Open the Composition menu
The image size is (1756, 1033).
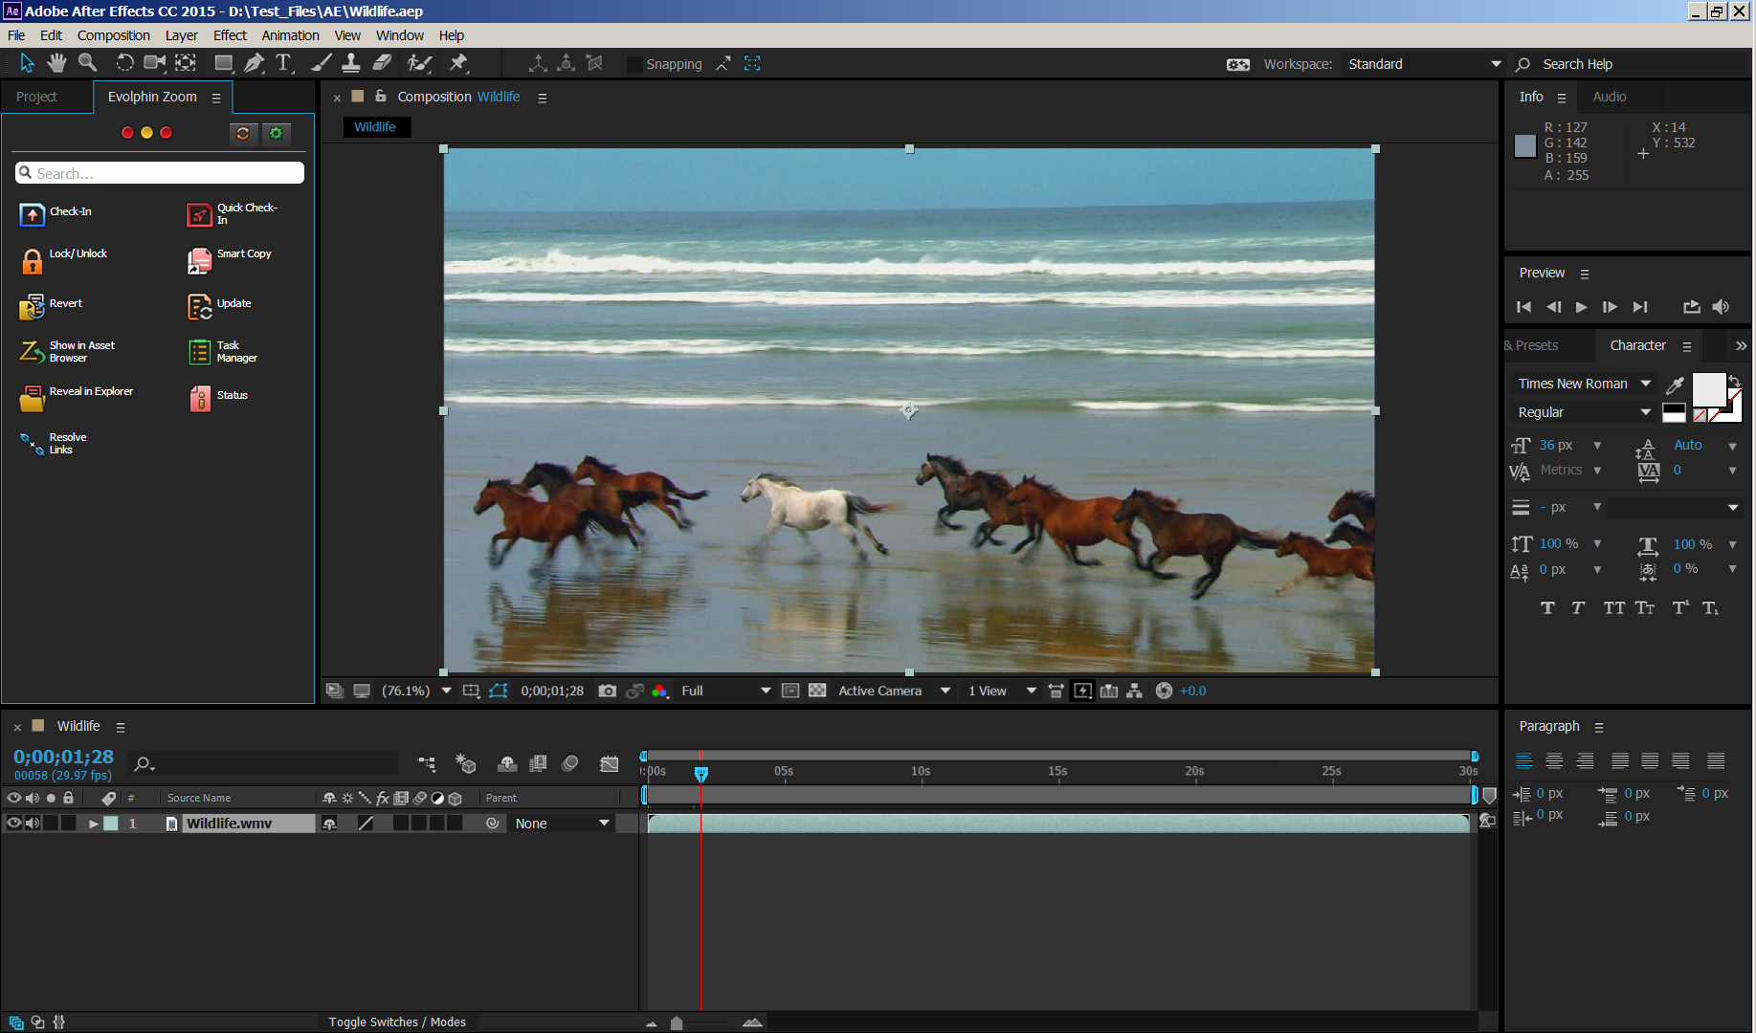point(113,35)
